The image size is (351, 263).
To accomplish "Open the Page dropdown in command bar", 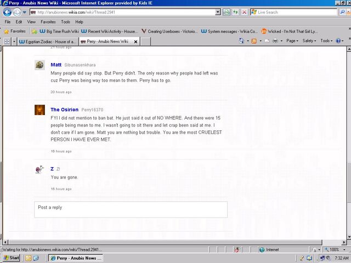I will [x=292, y=41].
